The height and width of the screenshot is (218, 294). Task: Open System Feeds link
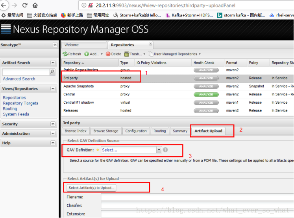[x=16, y=114]
